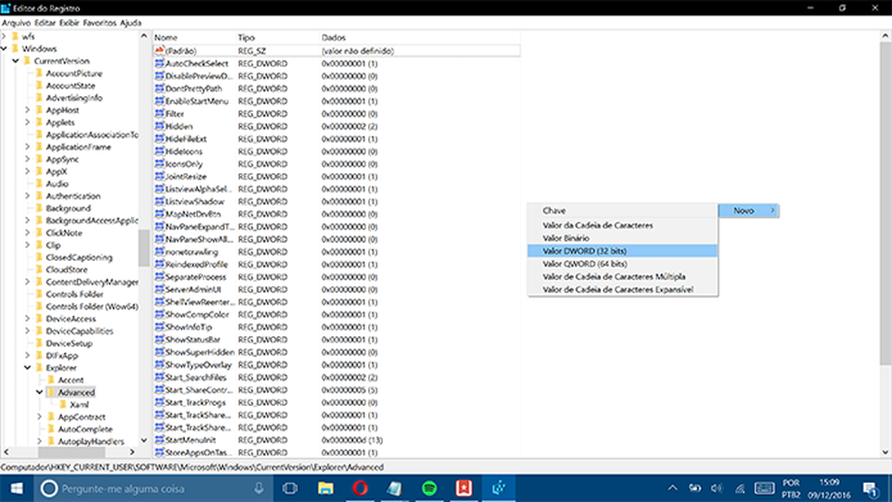The image size is (892, 502).
Task: Expand the AppHost tree node
Action: point(27,110)
